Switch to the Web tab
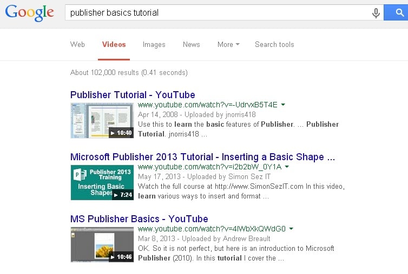408x274 pixels. [77, 44]
